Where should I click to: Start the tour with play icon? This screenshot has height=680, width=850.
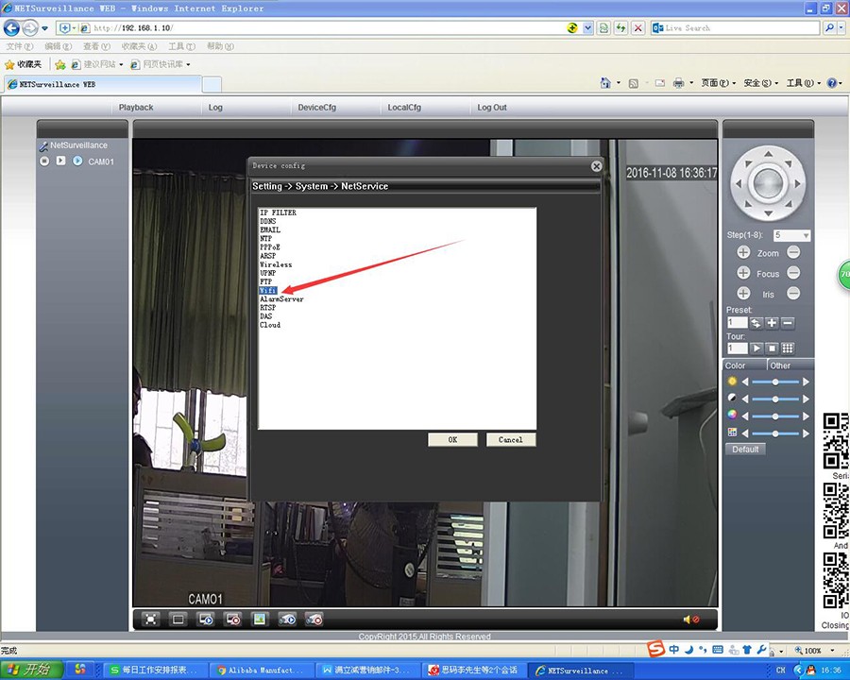pyautogui.click(x=756, y=348)
